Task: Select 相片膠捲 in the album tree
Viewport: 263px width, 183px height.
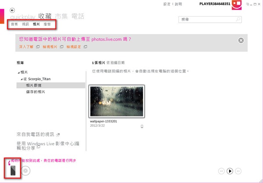Action: pos(51,85)
